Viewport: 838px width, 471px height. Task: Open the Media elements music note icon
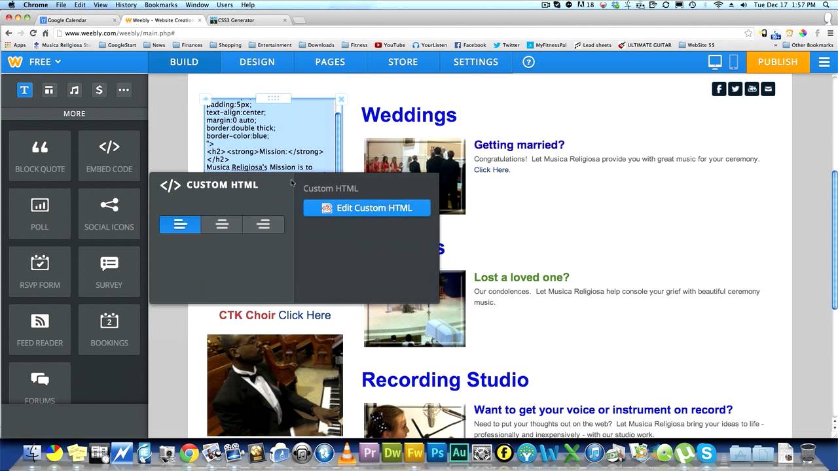[x=74, y=90]
